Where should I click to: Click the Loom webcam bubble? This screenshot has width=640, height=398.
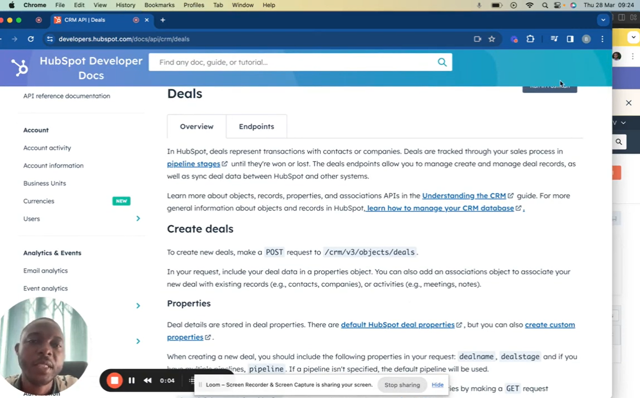[44, 346]
